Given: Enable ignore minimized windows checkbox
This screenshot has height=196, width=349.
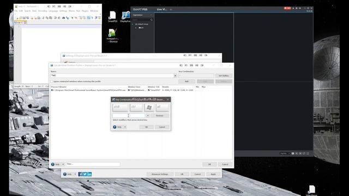Looking at the screenshot, I should [x=52, y=81].
